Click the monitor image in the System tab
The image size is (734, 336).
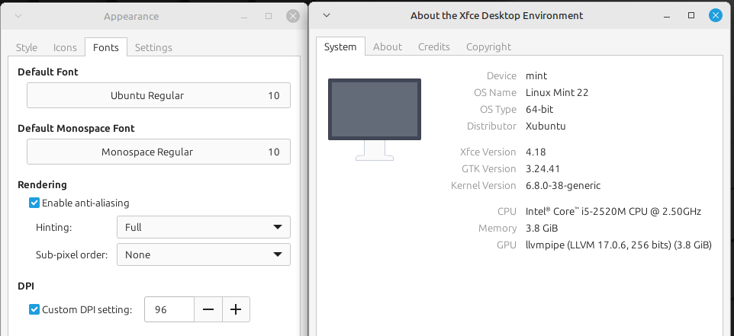[x=375, y=119]
